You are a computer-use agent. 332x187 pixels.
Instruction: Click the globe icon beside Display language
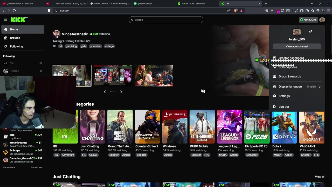[x=274, y=86]
